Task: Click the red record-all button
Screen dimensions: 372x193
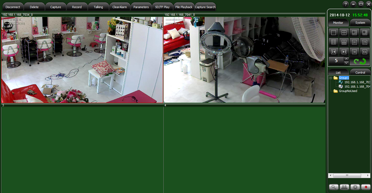Action: (365, 187)
